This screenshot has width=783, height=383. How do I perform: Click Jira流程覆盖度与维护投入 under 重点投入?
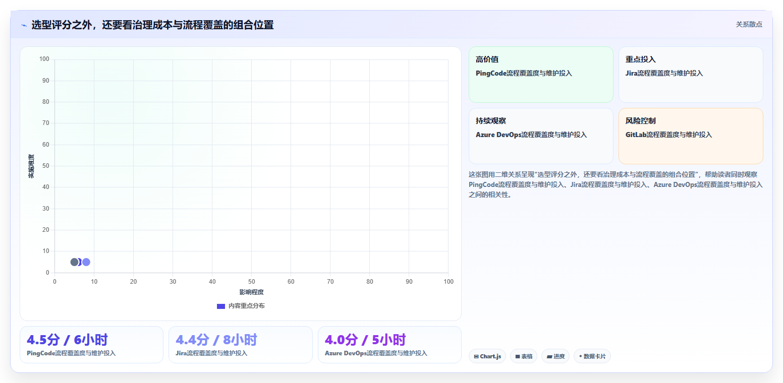[664, 73]
